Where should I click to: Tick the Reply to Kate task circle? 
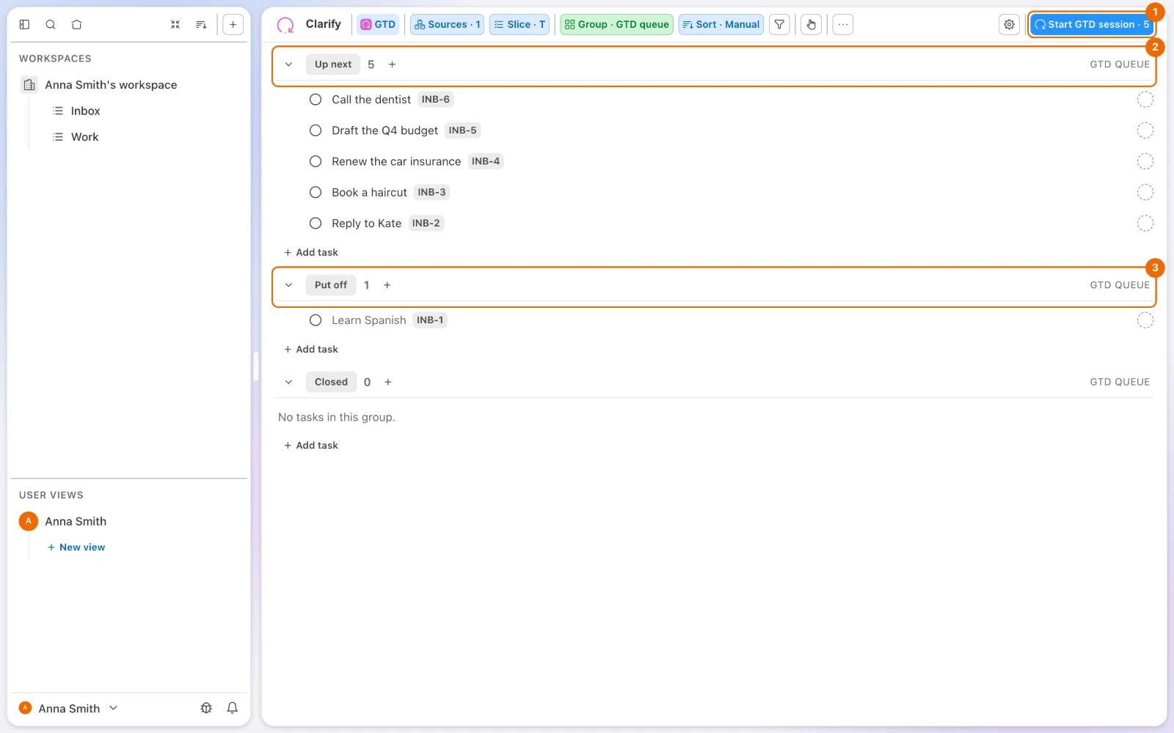point(316,224)
